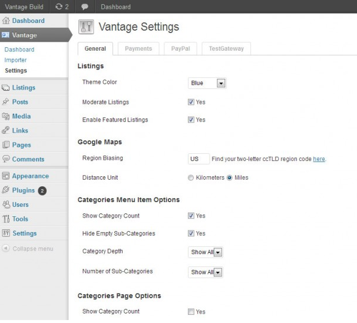
Task: Click the sidebar Dashboard label at top
Action: 28,21
